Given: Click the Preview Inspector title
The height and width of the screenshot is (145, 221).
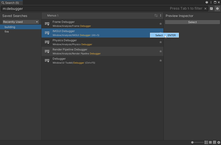Looking at the screenshot, I should [x=179, y=16].
